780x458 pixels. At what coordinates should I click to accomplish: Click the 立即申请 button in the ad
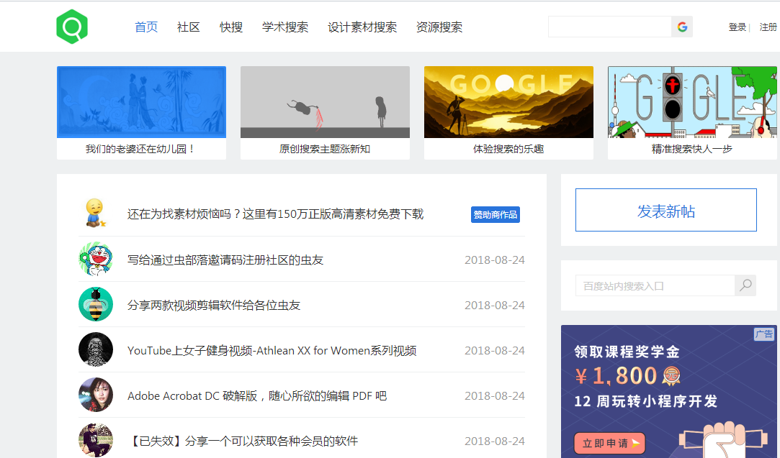point(610,443)
